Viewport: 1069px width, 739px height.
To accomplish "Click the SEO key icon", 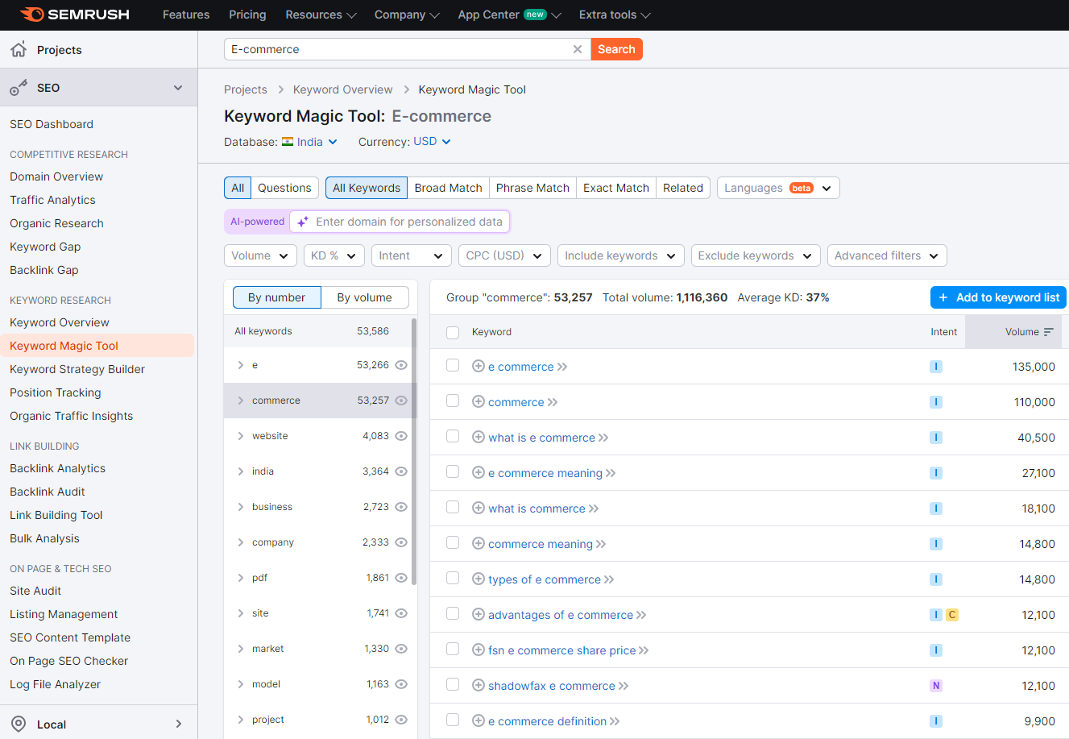I will 19,88.
